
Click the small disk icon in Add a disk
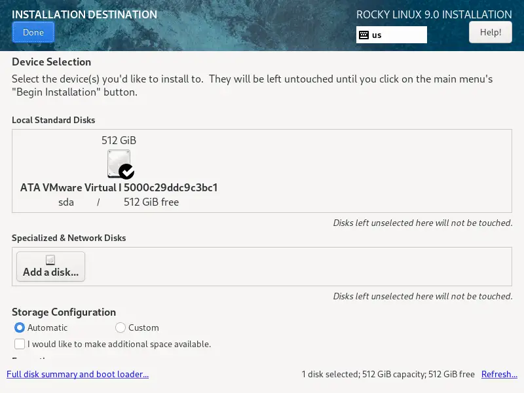pos(50,260)
